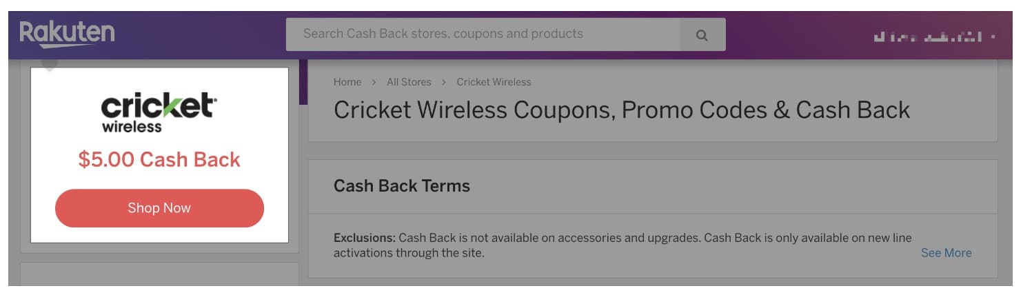Click the Rakuten logo in the header
This screenshot has width=1023, height=295.
click(x=67, y=34)
